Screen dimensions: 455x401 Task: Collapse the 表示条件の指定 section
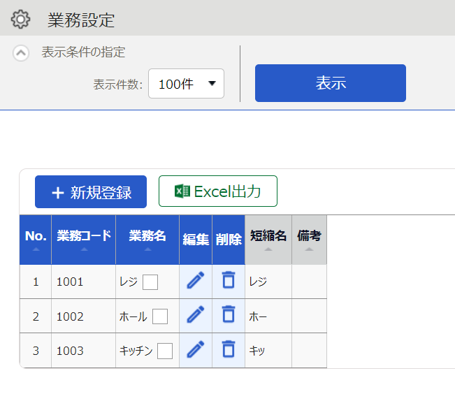pos(21,53)
